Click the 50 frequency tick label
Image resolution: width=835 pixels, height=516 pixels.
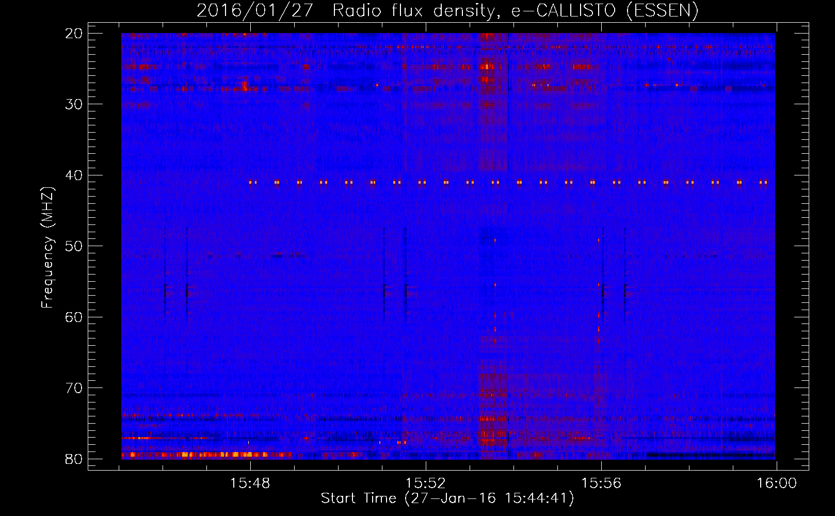coord(74,246)
